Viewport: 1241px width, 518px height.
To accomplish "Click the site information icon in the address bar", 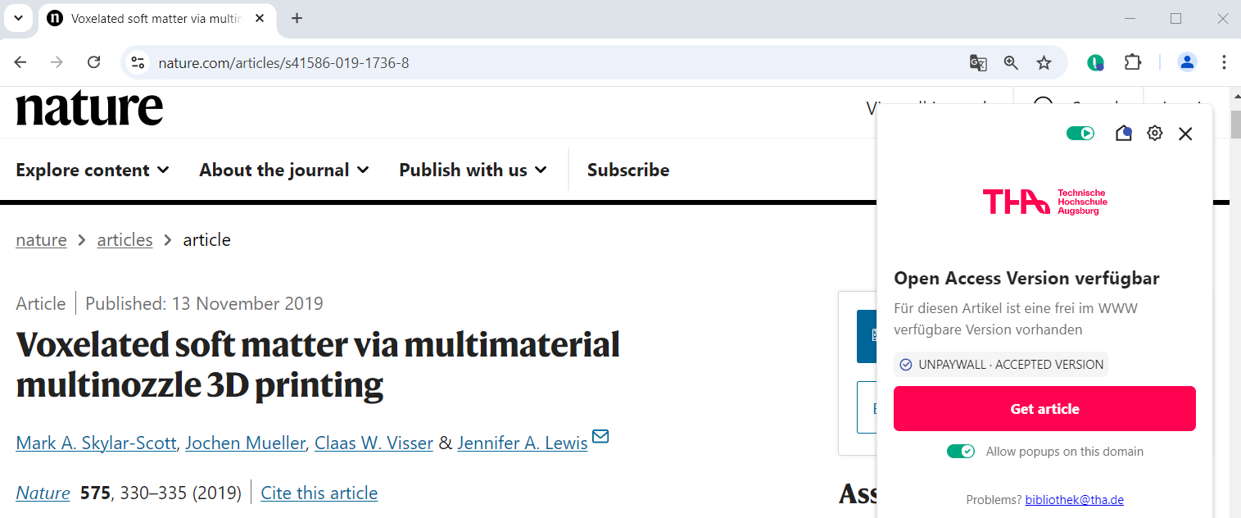I will point(138,61).
